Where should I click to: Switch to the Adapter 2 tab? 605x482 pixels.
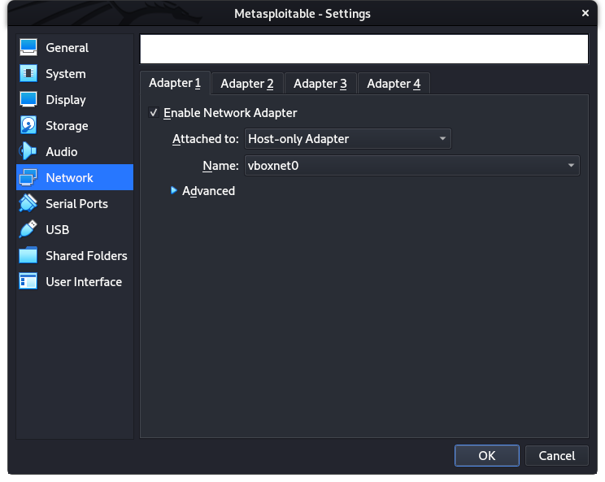(247, 84)
